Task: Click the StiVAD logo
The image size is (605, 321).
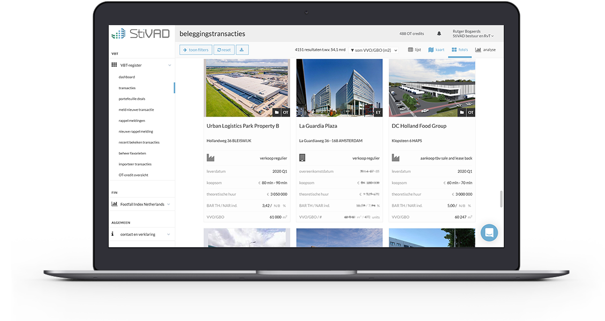Action: (141, 34)
